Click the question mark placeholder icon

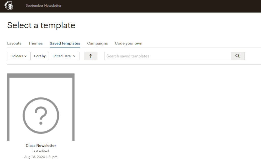[41, 115]
